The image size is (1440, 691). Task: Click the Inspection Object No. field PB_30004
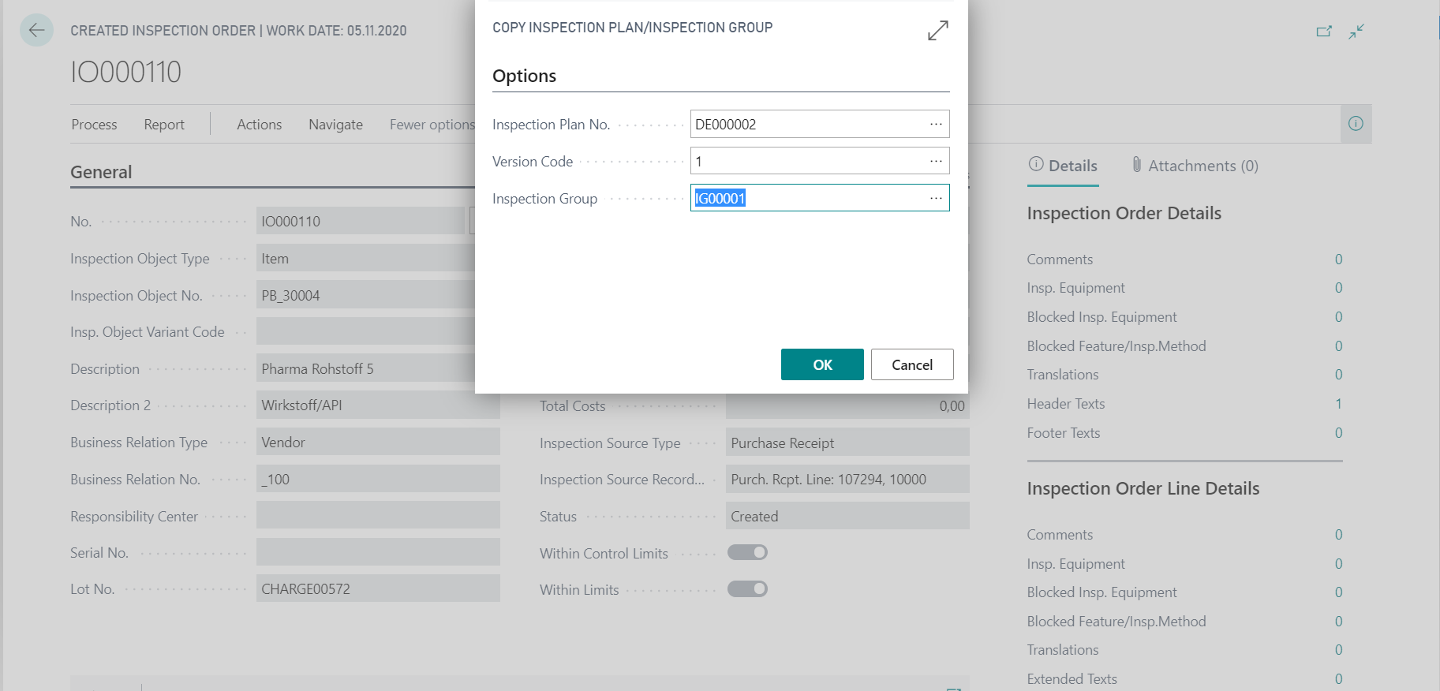point(367,295)
